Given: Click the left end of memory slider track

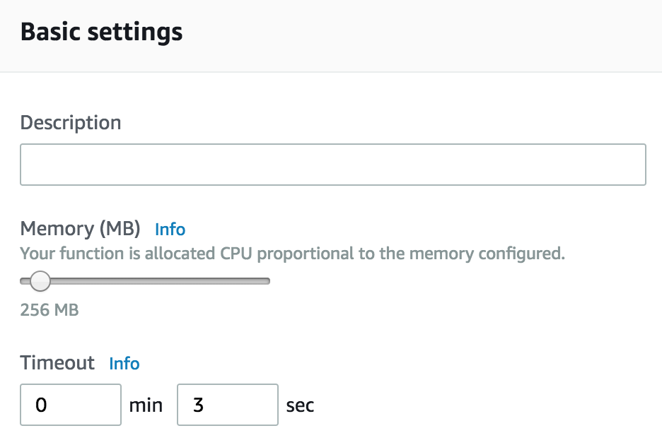Looking at the screenshot, I should pos(23,281).
